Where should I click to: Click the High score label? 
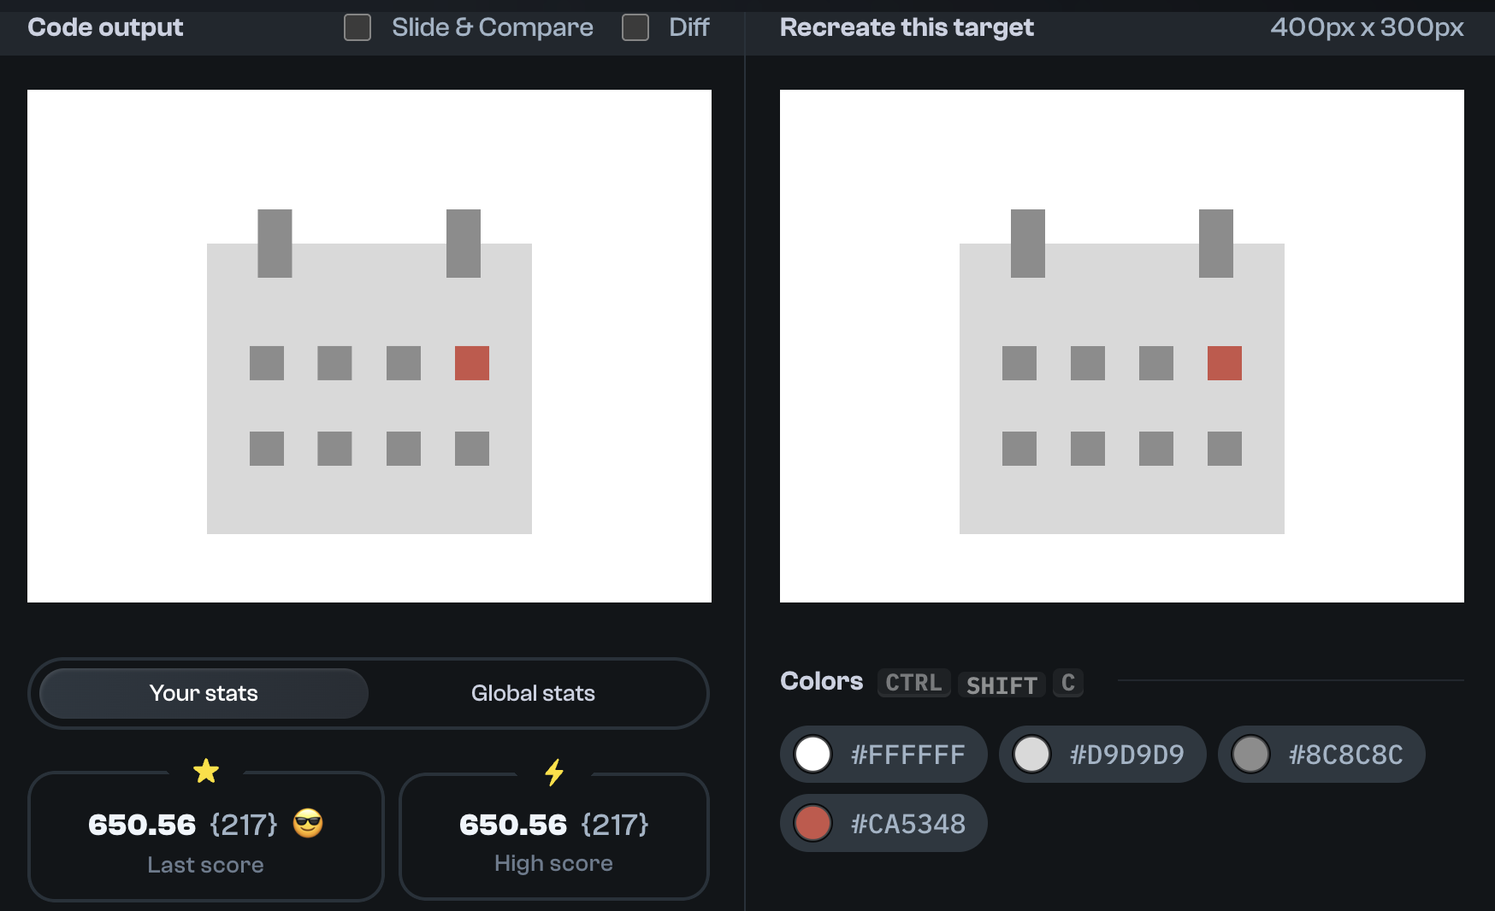click(x=553, y=863)
